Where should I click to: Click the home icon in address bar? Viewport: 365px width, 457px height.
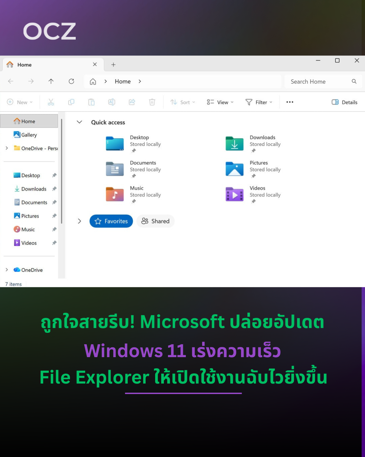[93, 82]
